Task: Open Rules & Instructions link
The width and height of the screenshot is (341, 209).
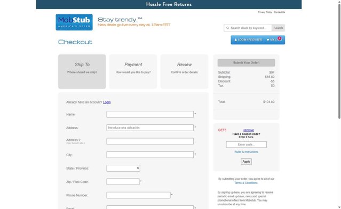Action: pyautogui.click(x=246, y=152)
